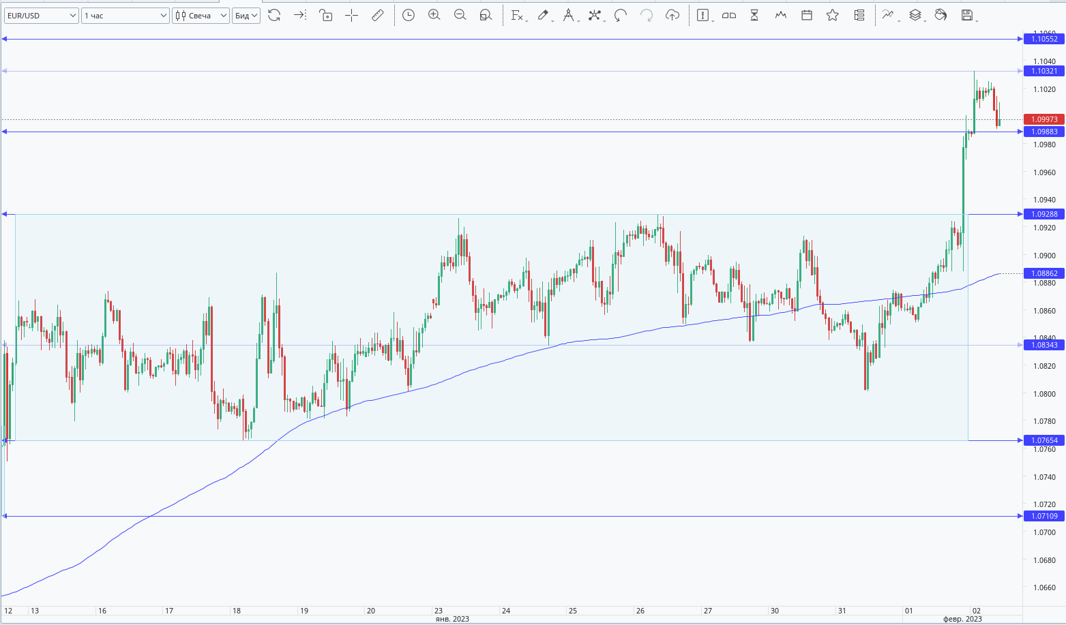Select the 1.08343 level label
This screenshot has height=625, width=1066.
tap(1044, 345)
